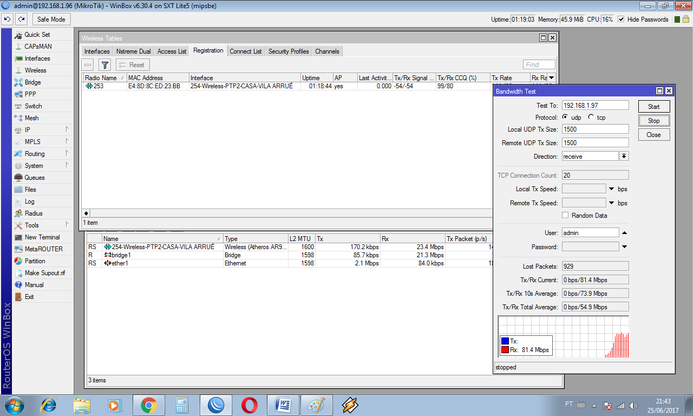Open Google Chrome from taskbar
Viewport: 693px width, 416px height.
(x=148, y=405)
